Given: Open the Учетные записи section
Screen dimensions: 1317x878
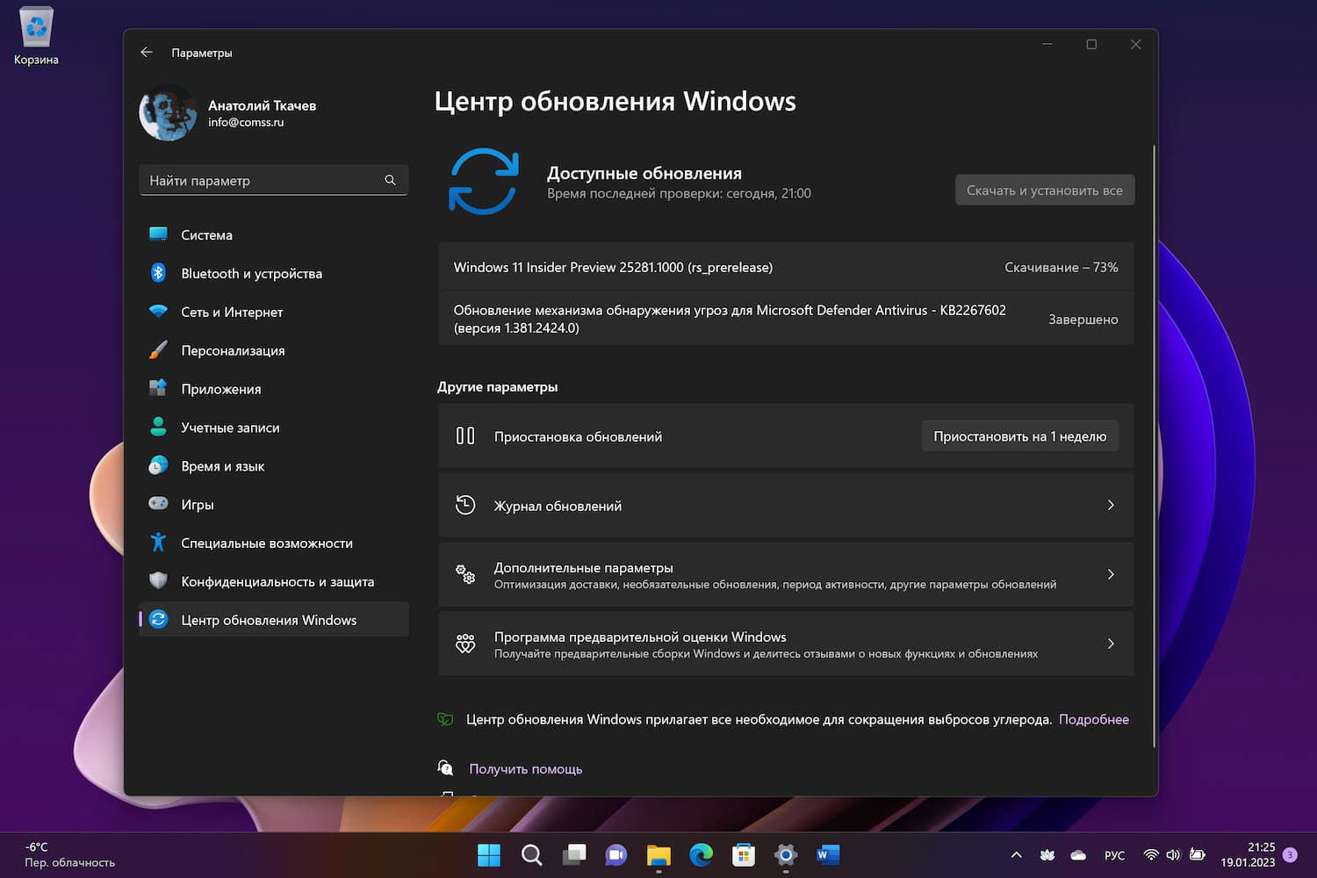Looking at the screenshot, I should pyautogui.click(x=230, y=428).
